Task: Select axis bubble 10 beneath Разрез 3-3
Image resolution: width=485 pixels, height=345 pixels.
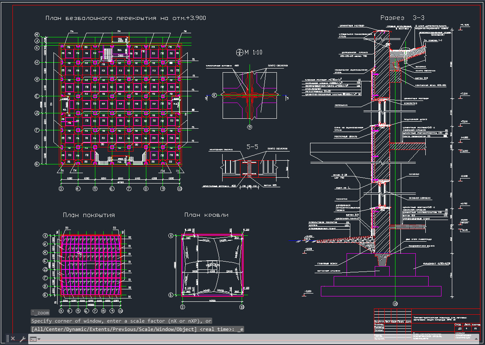Action: (395, 303)
